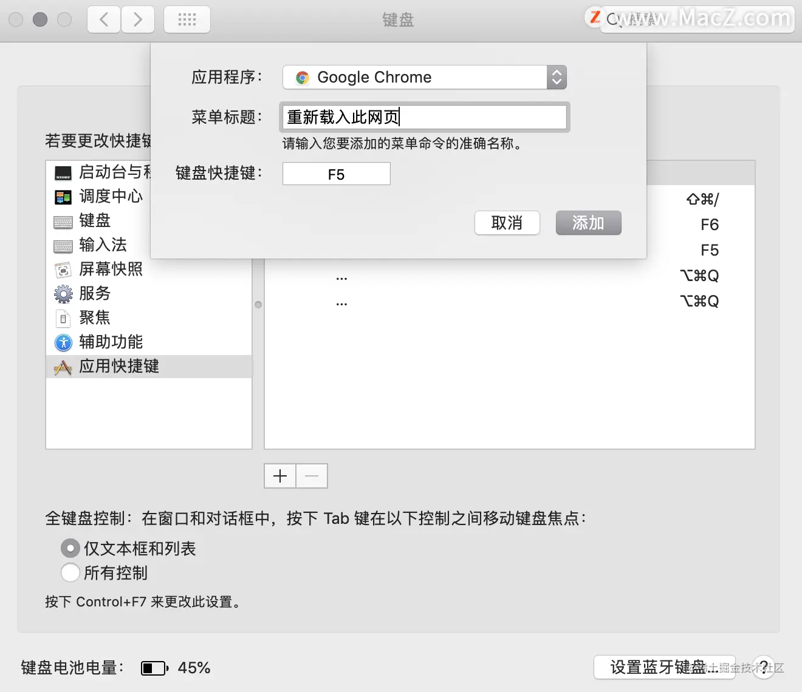Click the screenshot icon beside 屏幕快照

63,270
